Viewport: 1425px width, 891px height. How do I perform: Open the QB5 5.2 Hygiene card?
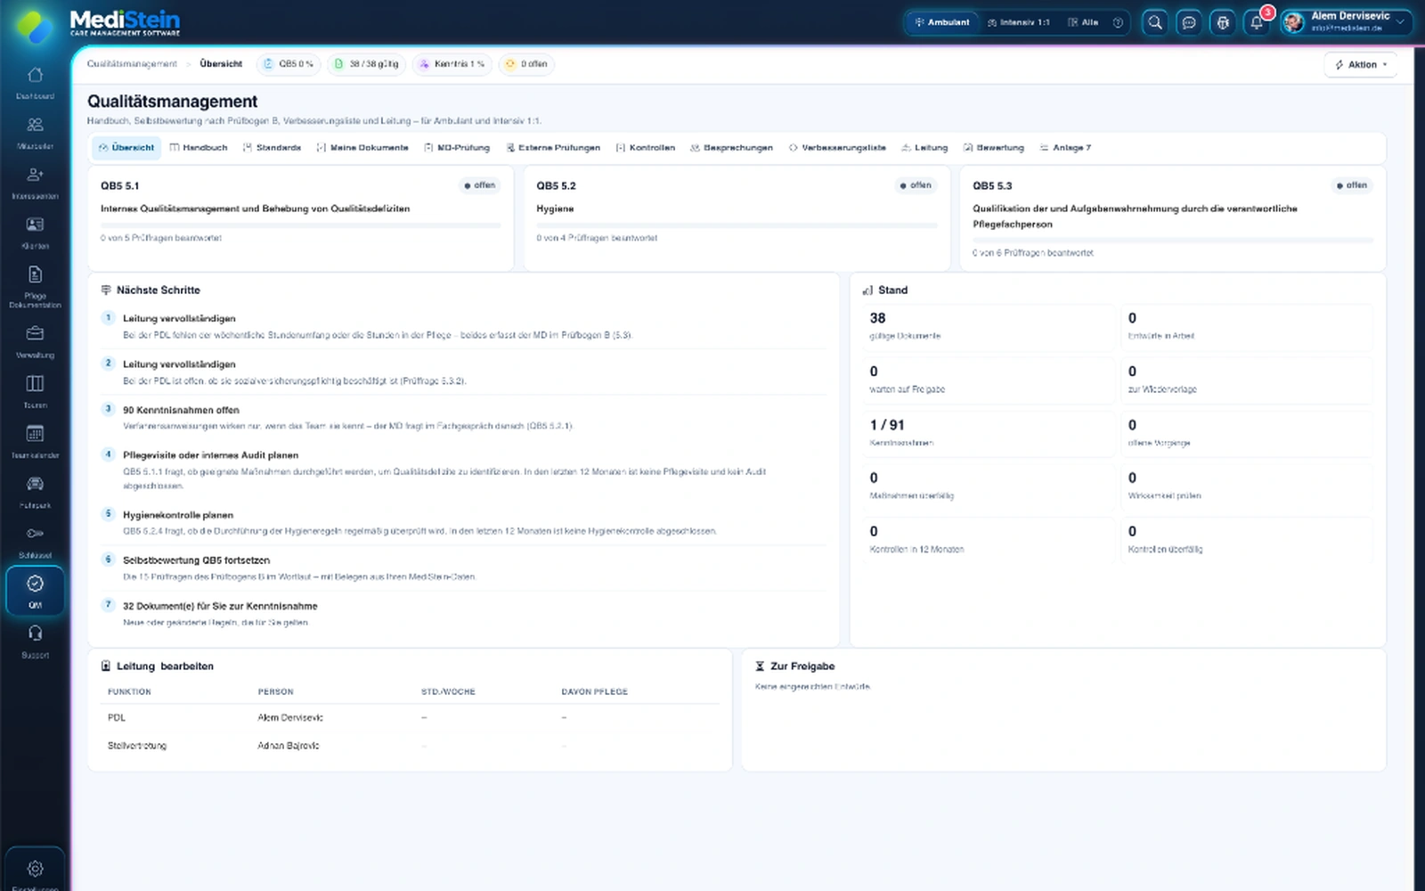tap(737, 218)
